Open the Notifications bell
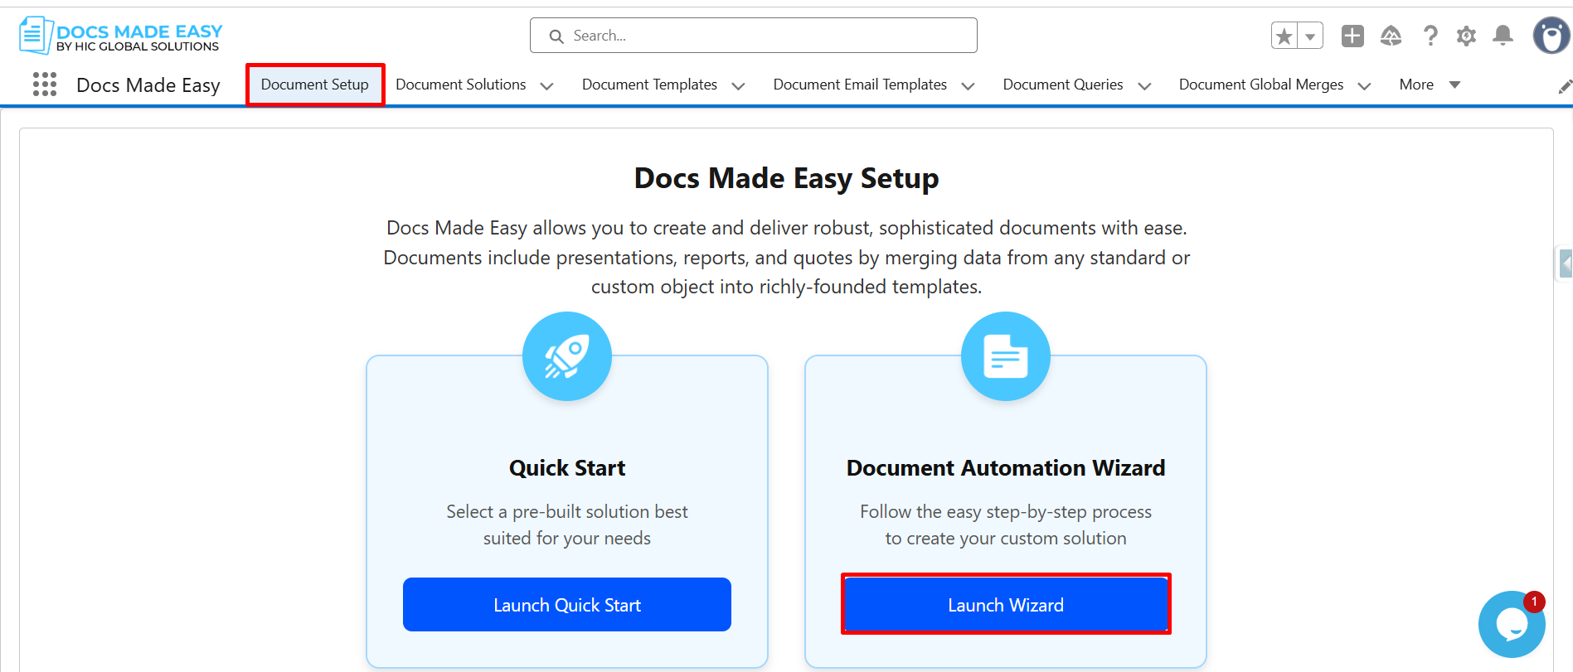Image resolution: width=1573 pixels, height=672 pixels. coord(1503,36)
